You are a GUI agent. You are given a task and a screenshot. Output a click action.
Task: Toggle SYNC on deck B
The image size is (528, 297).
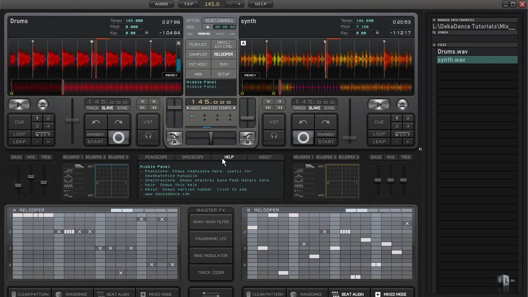[x=330, y=108]
